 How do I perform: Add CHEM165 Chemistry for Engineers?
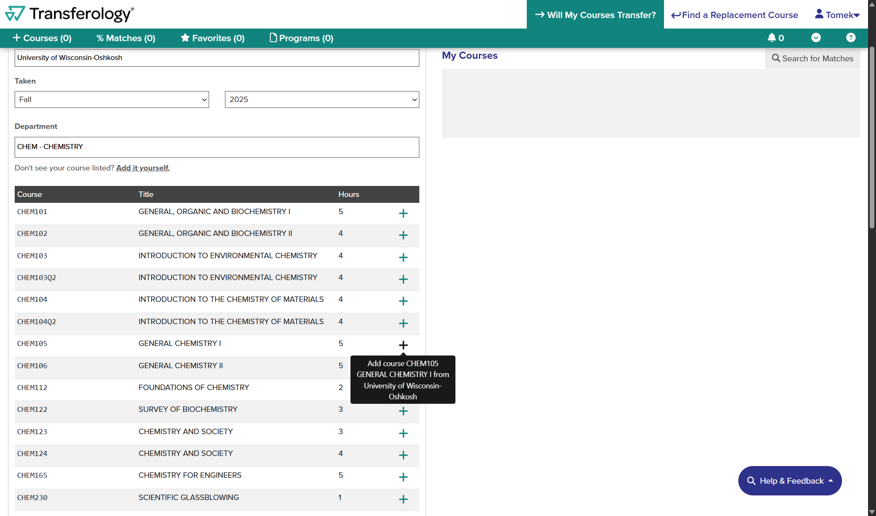pyautogui.click(x=403, y=477)
